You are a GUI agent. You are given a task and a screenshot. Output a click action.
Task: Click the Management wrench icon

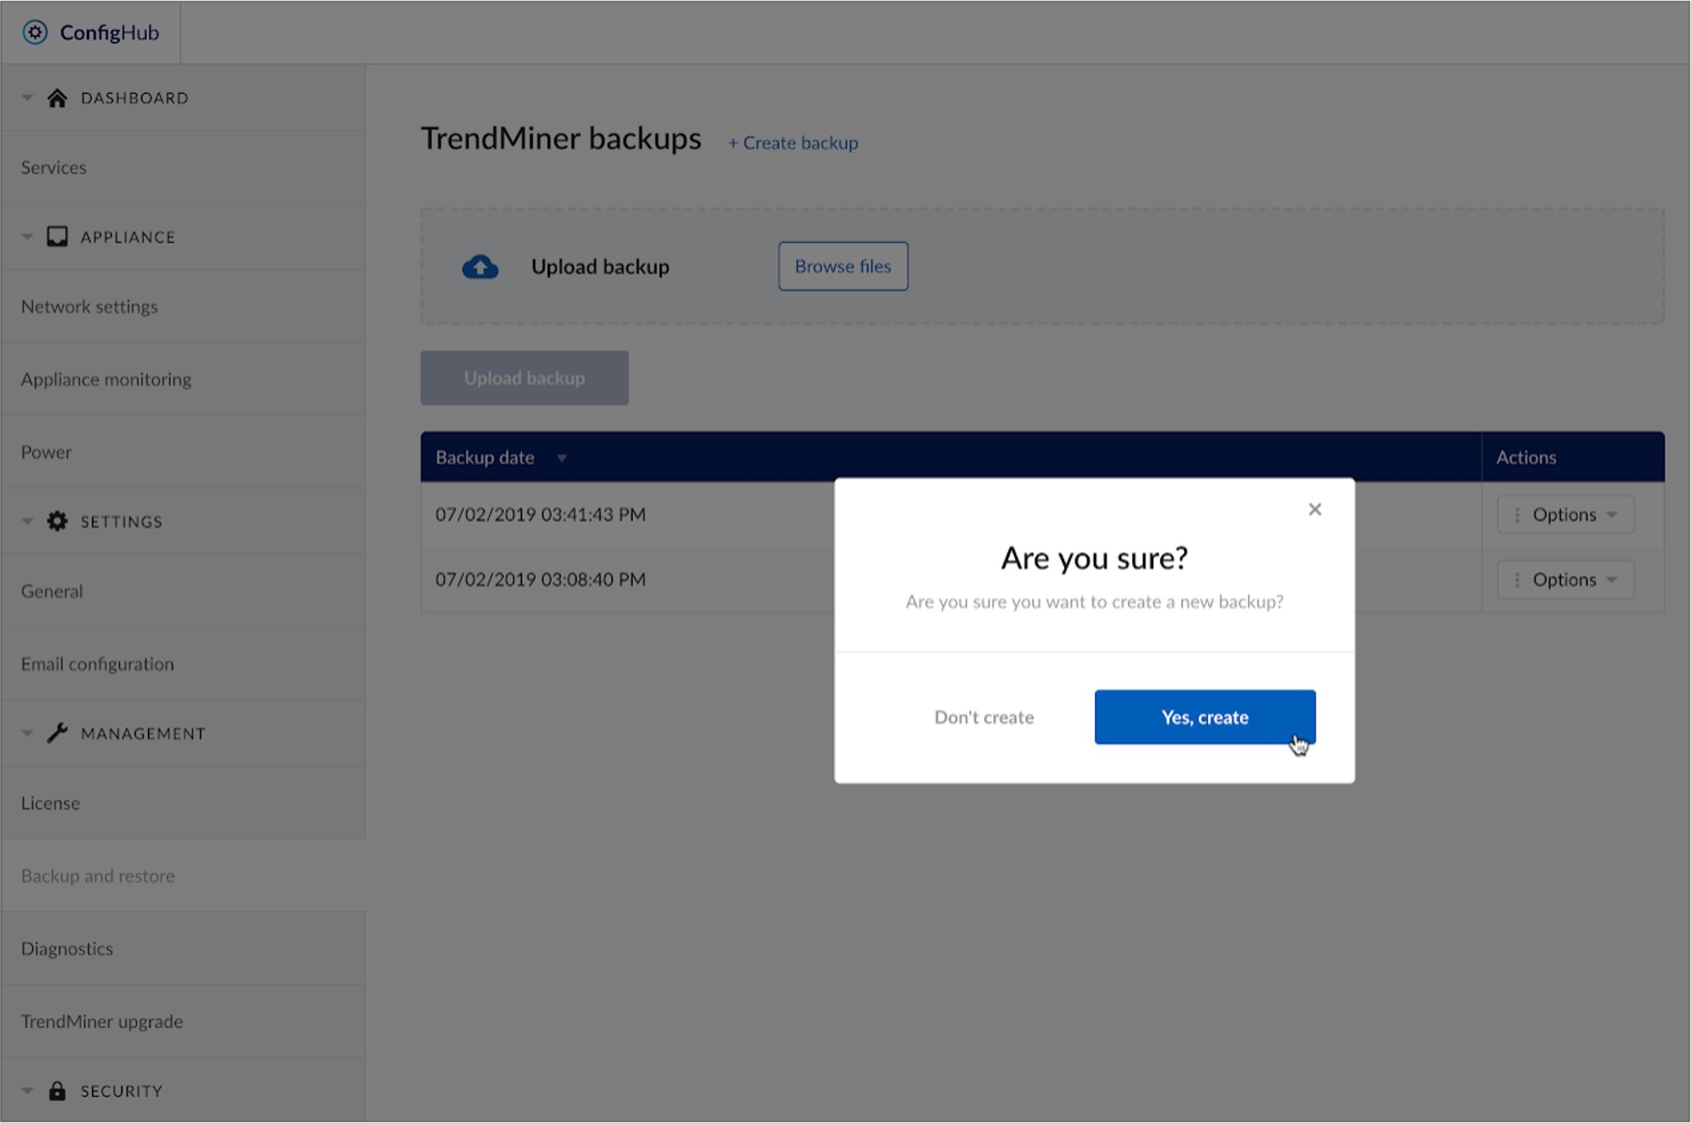tap(58, 733)
